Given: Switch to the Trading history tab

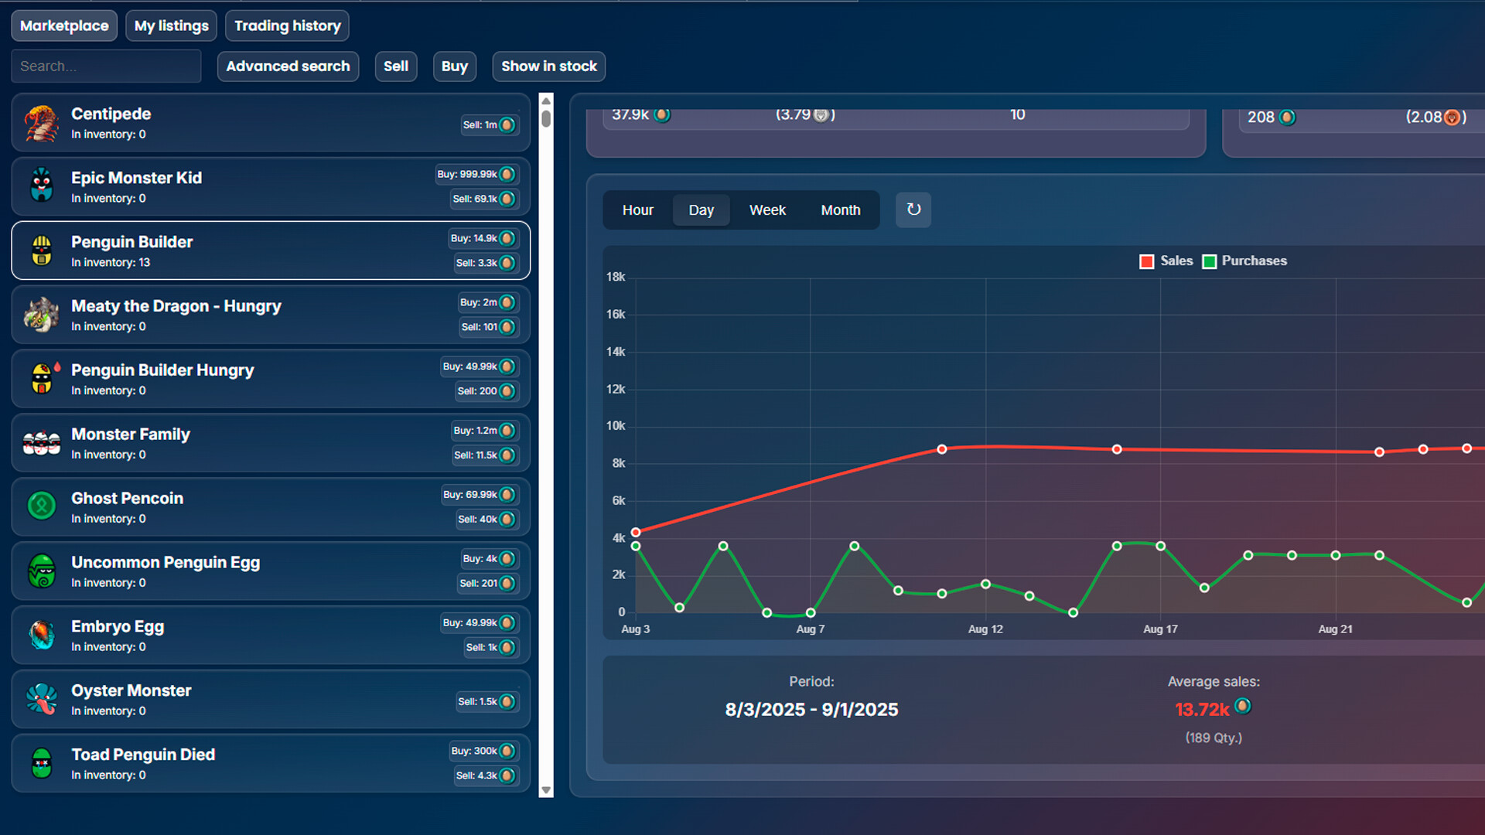Looking at the screenshot, I should click(287, 26).
